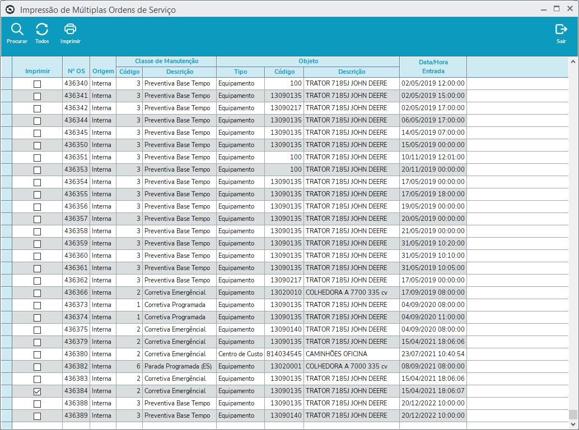Mark print checkbox for OS 436389
Viewport: 579px width, 430px height.
pyautogui.click(x=38, y=416)
